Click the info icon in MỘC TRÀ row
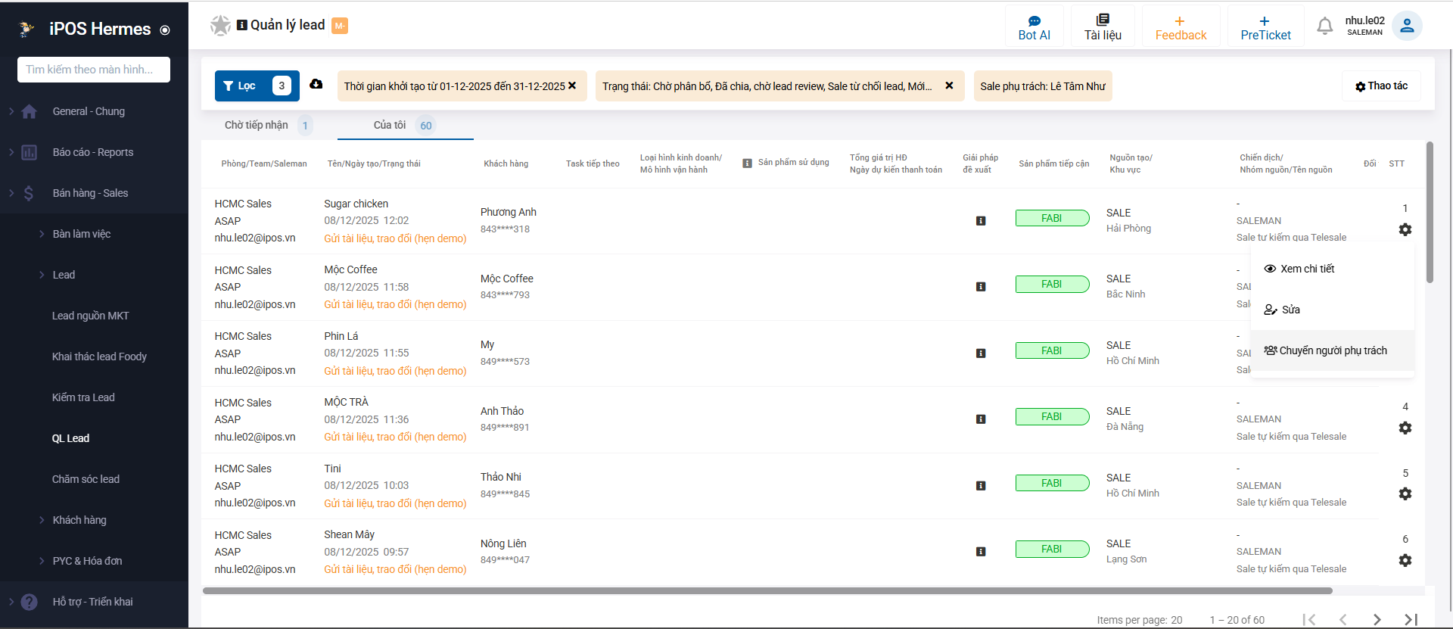This screenshot has height=629, width=1453. pos(981,419)
